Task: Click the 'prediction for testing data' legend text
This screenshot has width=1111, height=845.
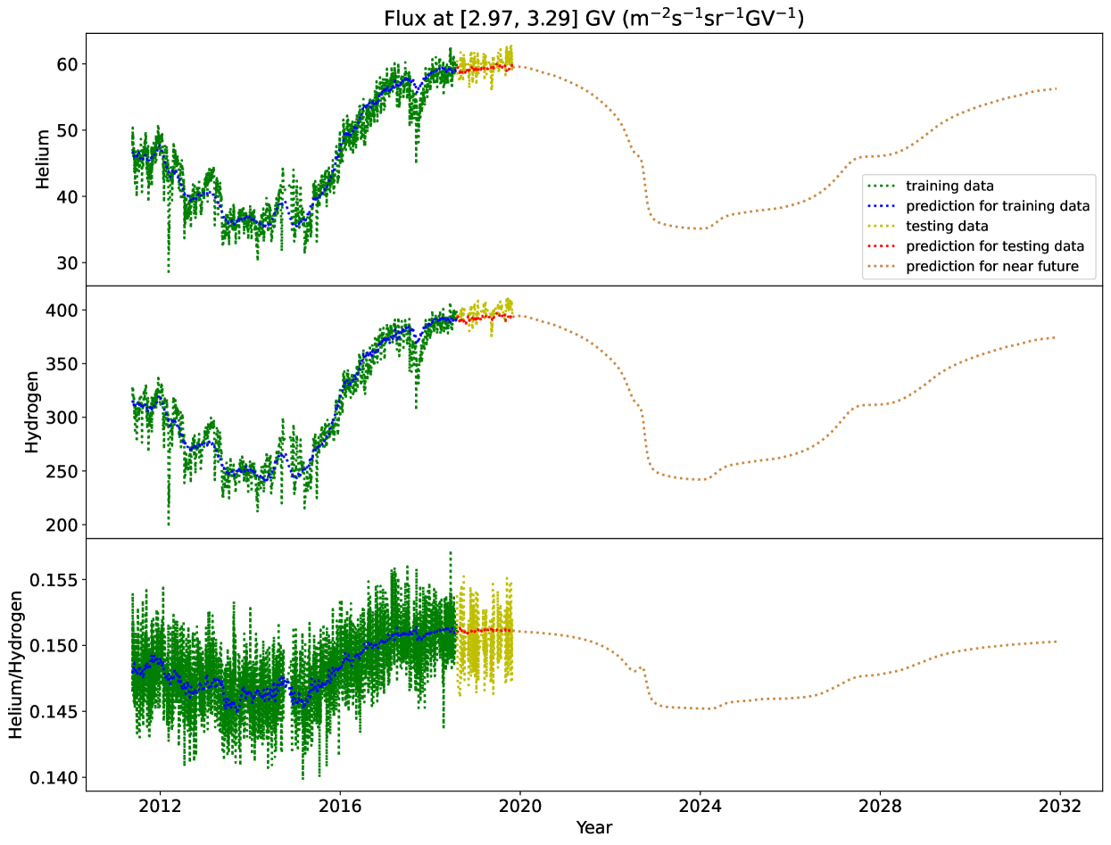Action: pyautogui.click(x=995, y=246)
